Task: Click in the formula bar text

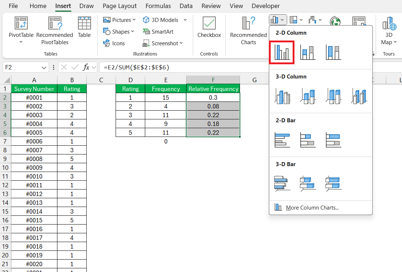Action: pos(136,67)
